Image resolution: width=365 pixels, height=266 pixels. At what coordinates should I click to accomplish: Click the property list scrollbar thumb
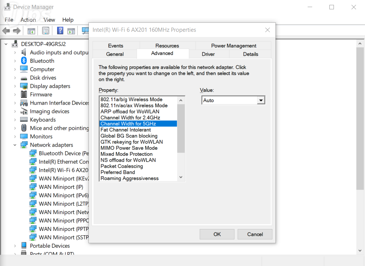pyautogui.click(x=181, y=129)
